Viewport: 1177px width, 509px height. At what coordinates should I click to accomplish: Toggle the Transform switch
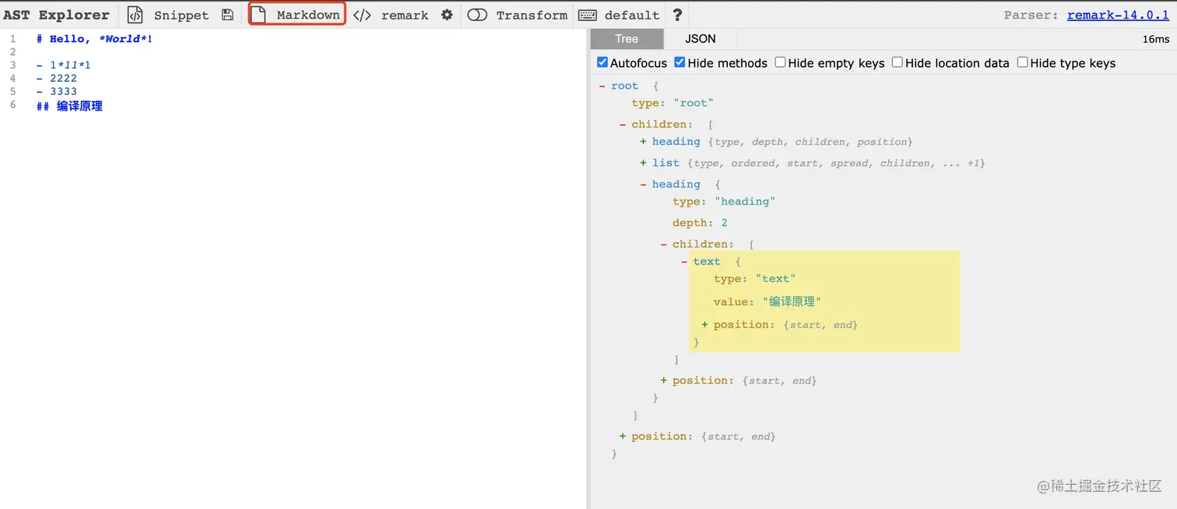(477, 15)
